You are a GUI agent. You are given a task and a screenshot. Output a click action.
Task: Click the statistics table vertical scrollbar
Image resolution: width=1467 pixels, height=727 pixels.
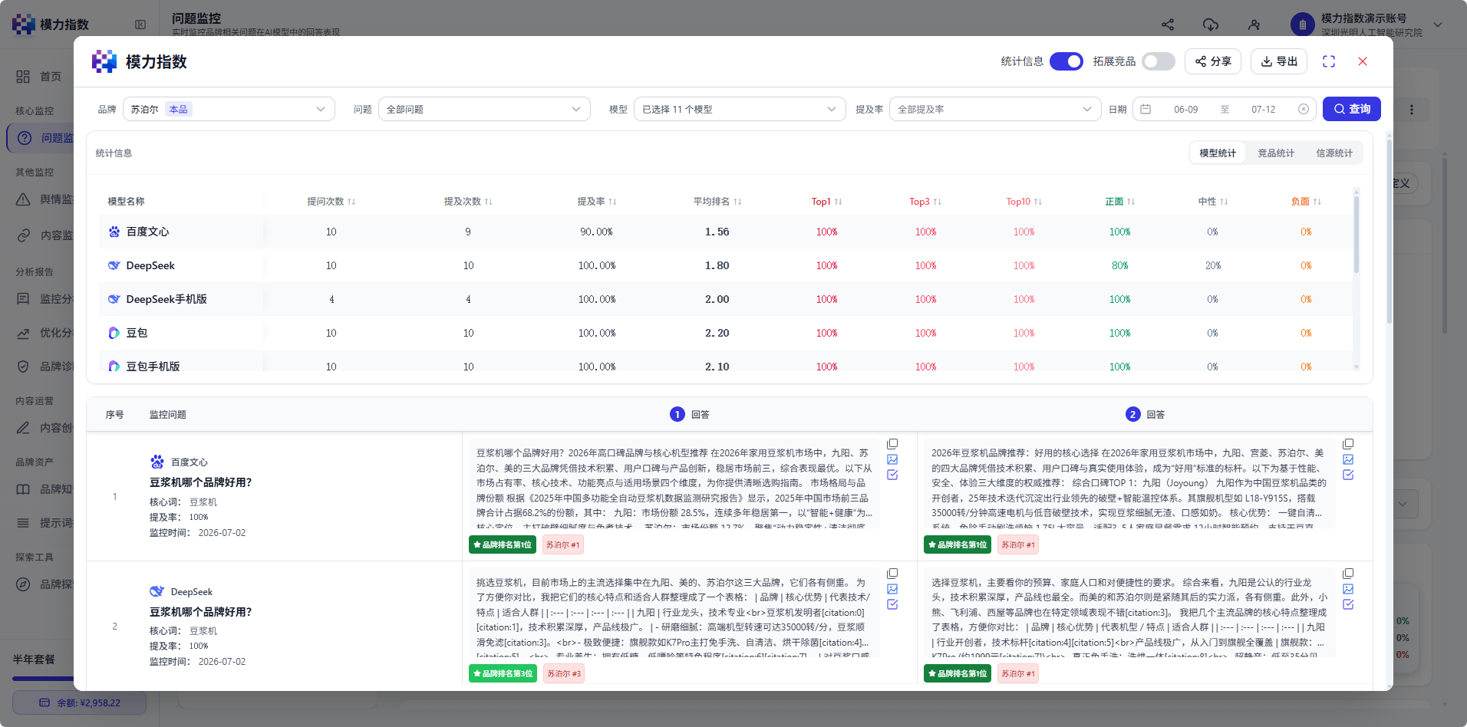pyautogui.click(x=1357, y=234)
